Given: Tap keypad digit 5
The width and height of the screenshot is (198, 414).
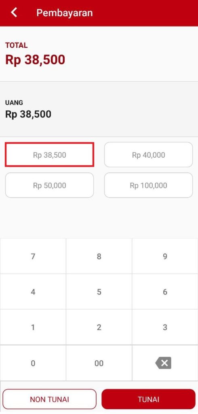Looking at the screenshot, I should coord(99,292).
